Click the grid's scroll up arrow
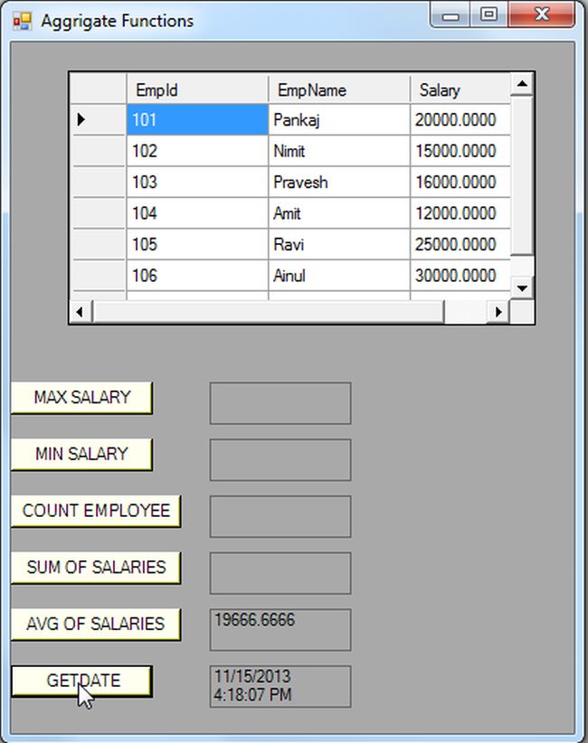 522,84
